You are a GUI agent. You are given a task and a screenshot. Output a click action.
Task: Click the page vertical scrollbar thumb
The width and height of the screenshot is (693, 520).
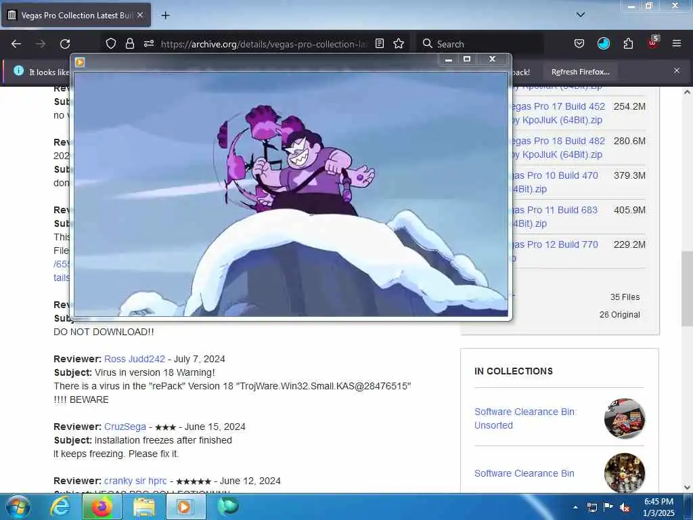(687, 288)
